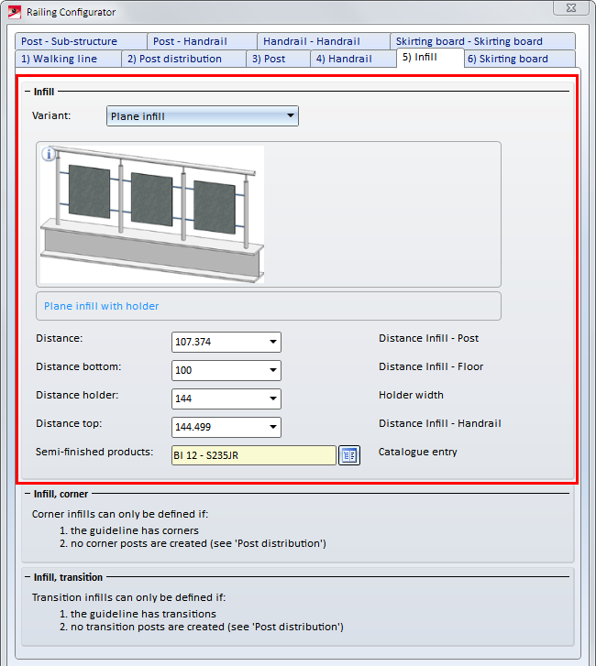
Task: Go to the 4) Handrail tab
Action: point(352,59)
